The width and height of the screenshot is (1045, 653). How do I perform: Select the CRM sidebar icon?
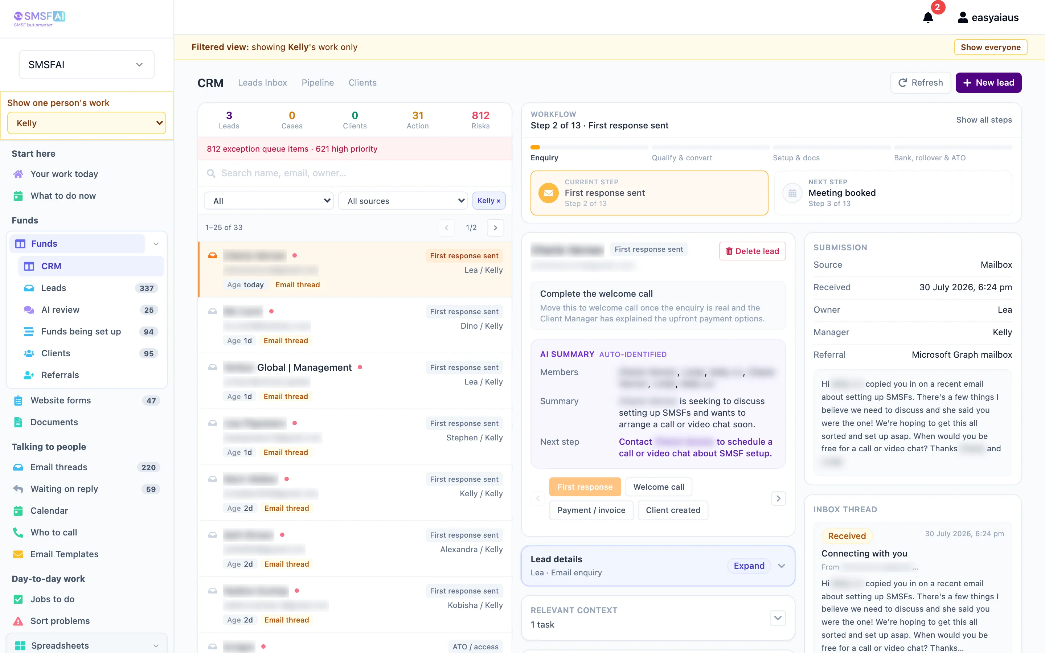pos(29,266)
